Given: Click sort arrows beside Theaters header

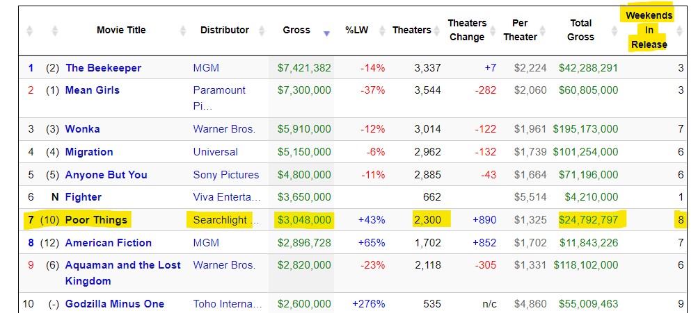Looking at the screenshot, I should (438, 31).
